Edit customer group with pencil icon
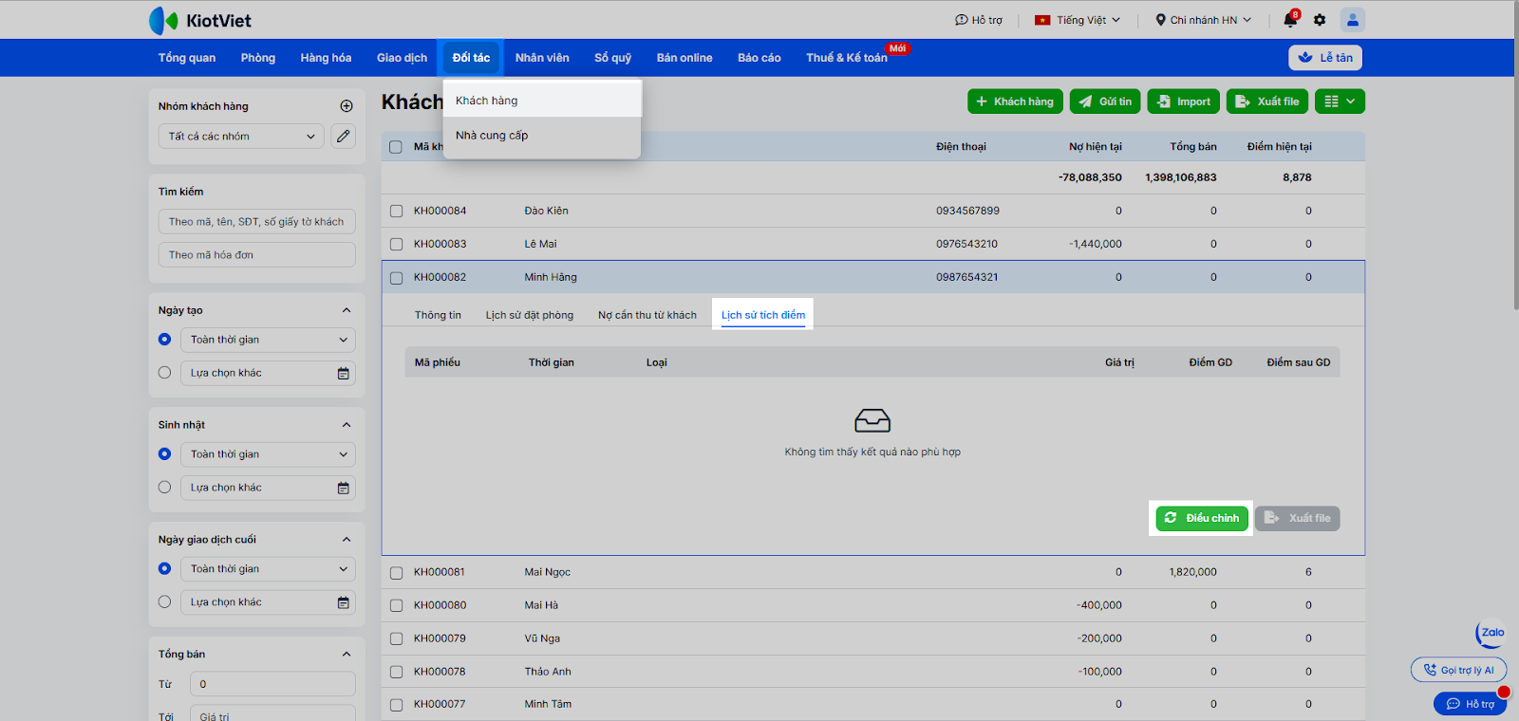Image resolution: width=1519 pixels, height=721 pixels. [344, 137]
